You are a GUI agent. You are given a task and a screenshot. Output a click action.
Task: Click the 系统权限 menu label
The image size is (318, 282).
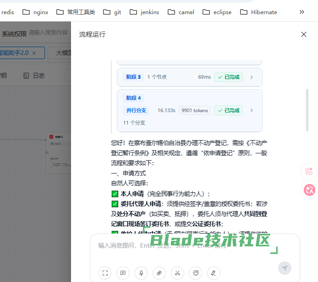click(x=14, y=34)
